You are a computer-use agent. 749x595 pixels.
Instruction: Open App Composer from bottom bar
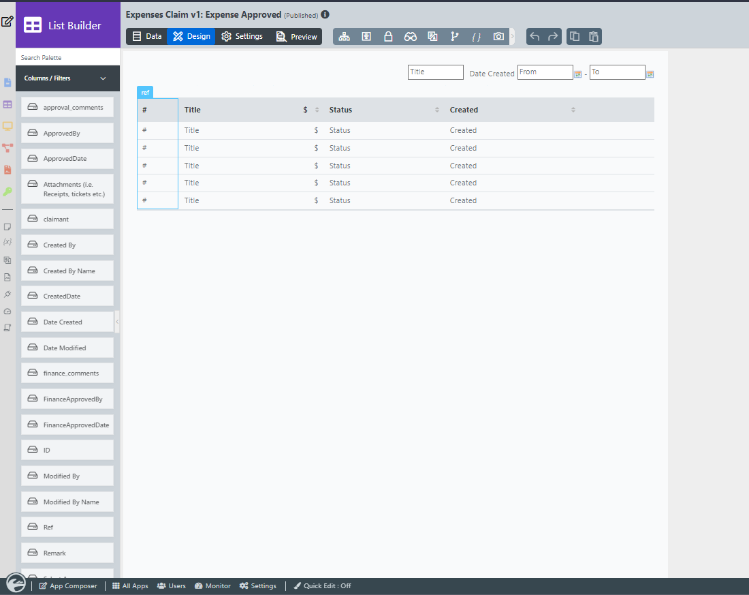coord(68,586)
